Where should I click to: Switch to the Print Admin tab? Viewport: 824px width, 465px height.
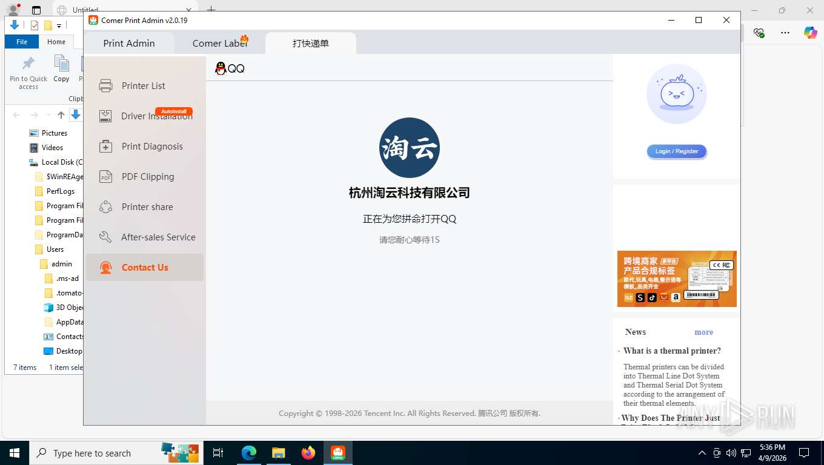129,44
